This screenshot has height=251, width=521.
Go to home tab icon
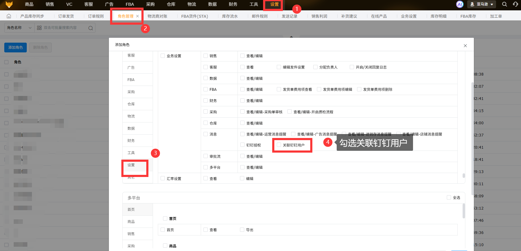pos(9,16)
